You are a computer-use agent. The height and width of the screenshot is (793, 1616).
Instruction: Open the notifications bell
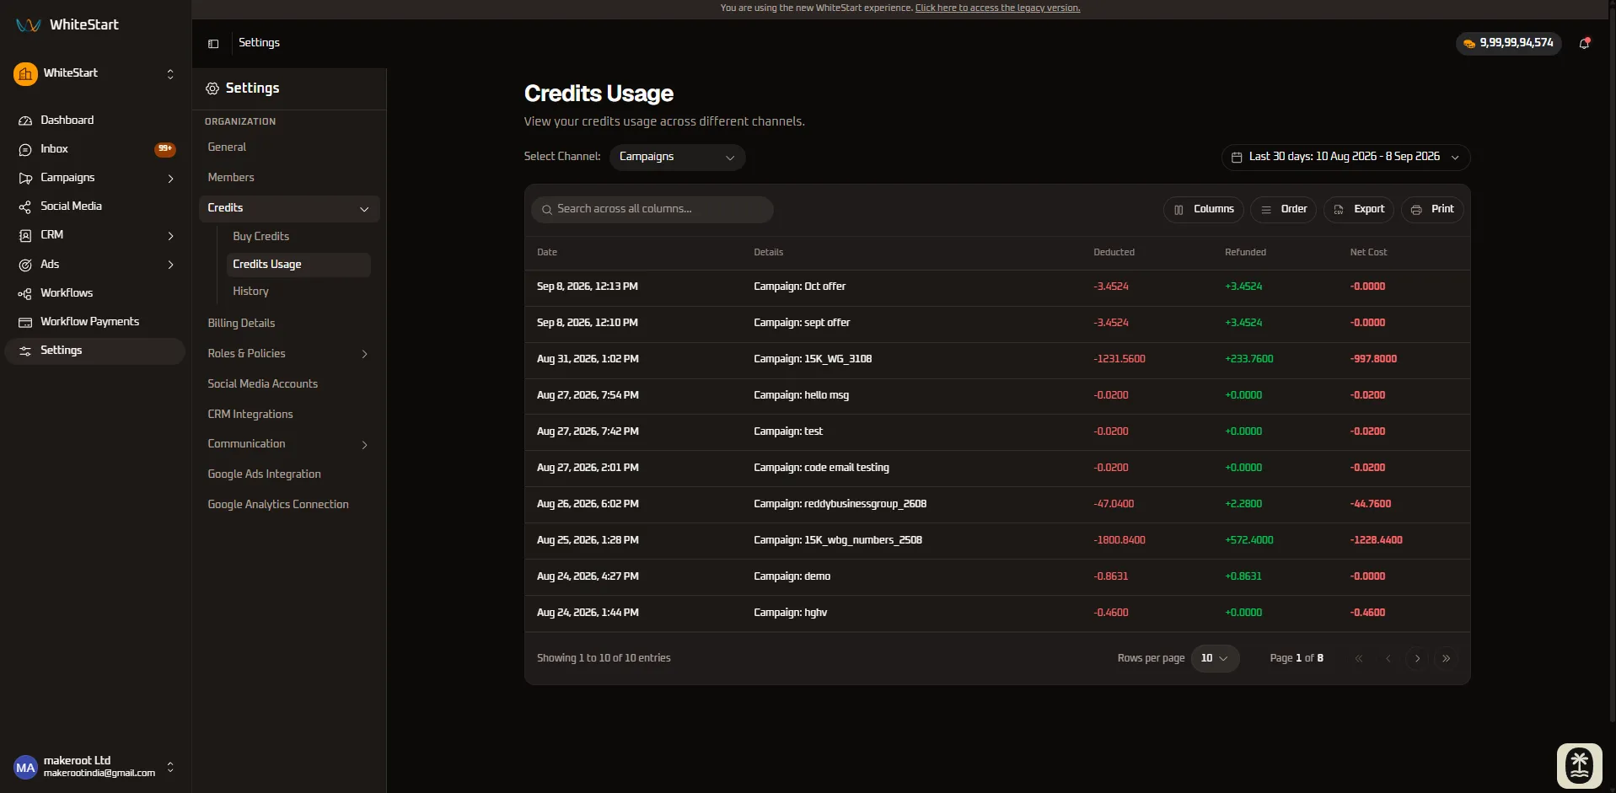pos(1585,43)
